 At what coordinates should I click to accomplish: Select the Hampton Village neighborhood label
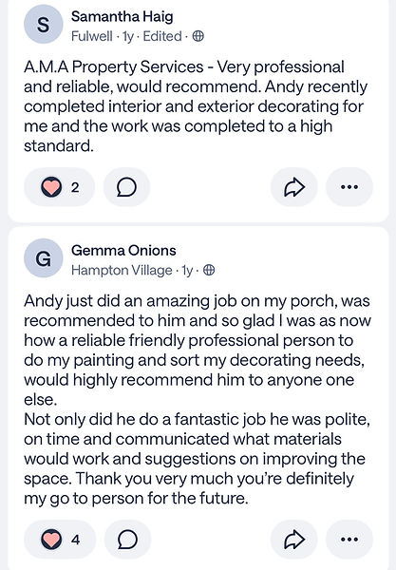coord(122,270)
